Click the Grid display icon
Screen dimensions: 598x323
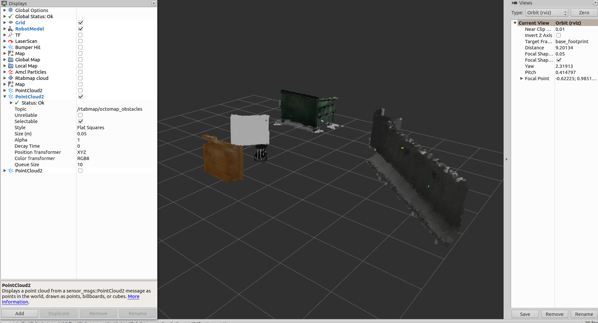[11, 22]
